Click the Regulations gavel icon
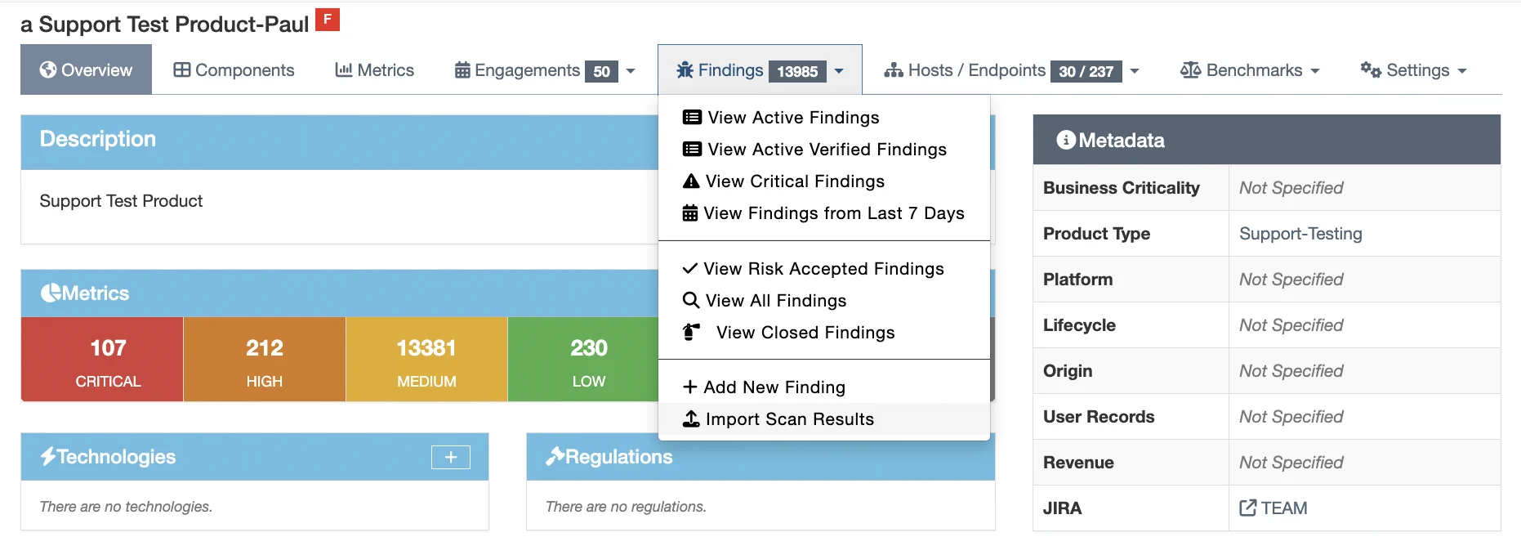The image size is (1521, 546). (555, 457)
